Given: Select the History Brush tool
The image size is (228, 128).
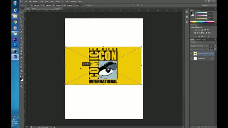Looking at the screenshot, I should click(21, 42).
